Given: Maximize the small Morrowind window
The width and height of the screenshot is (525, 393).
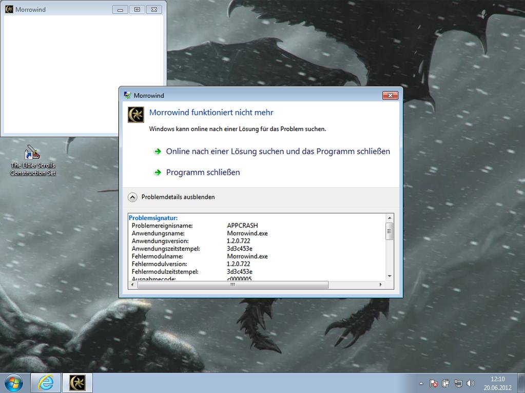Looking at the screenshot, I should [x=137, y=9].
